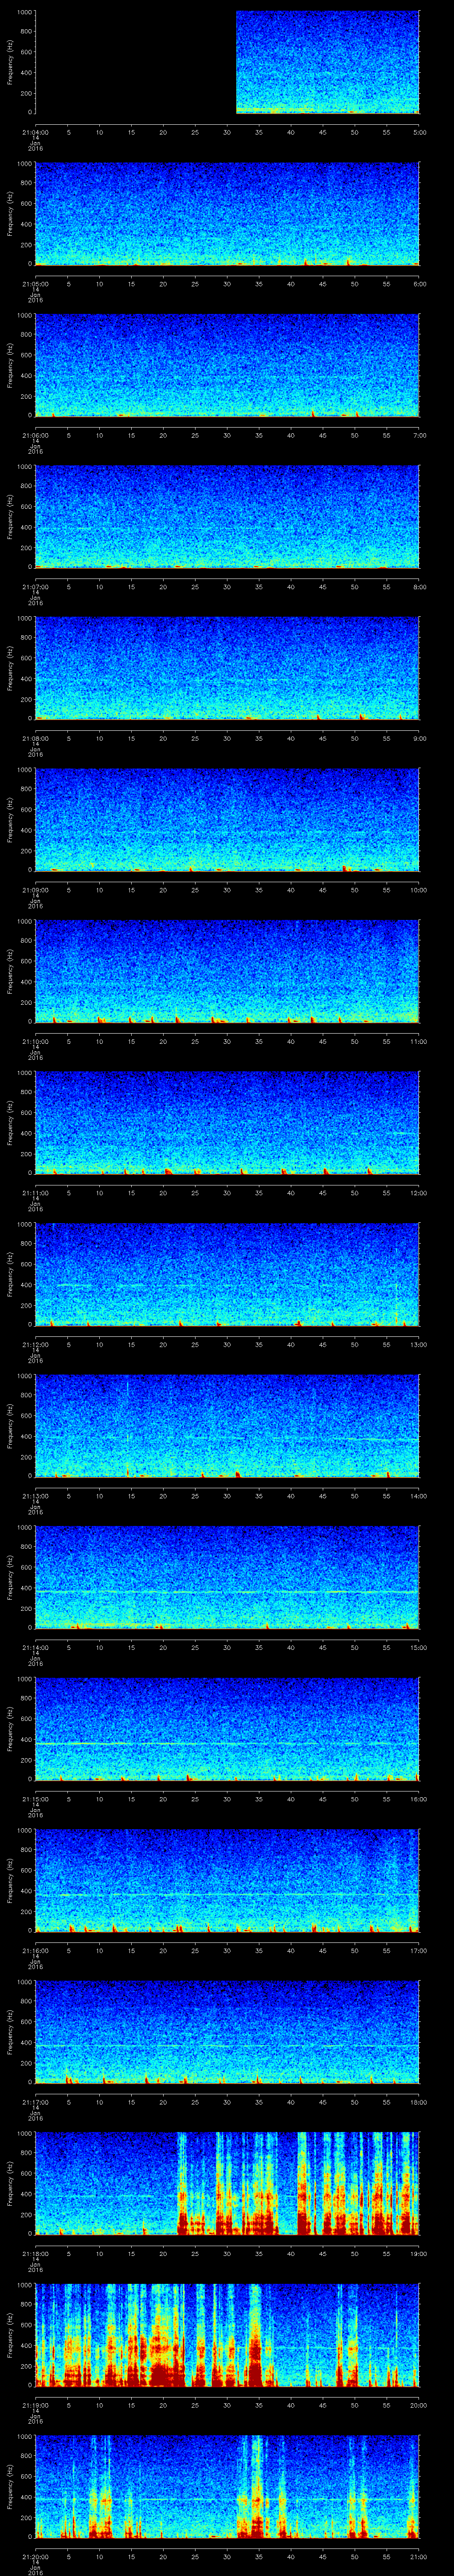Choose the spectrogram beginning 21:08:00
Image resolution: width=454 pixels, height=2576 pixels.
click(227, 668)
